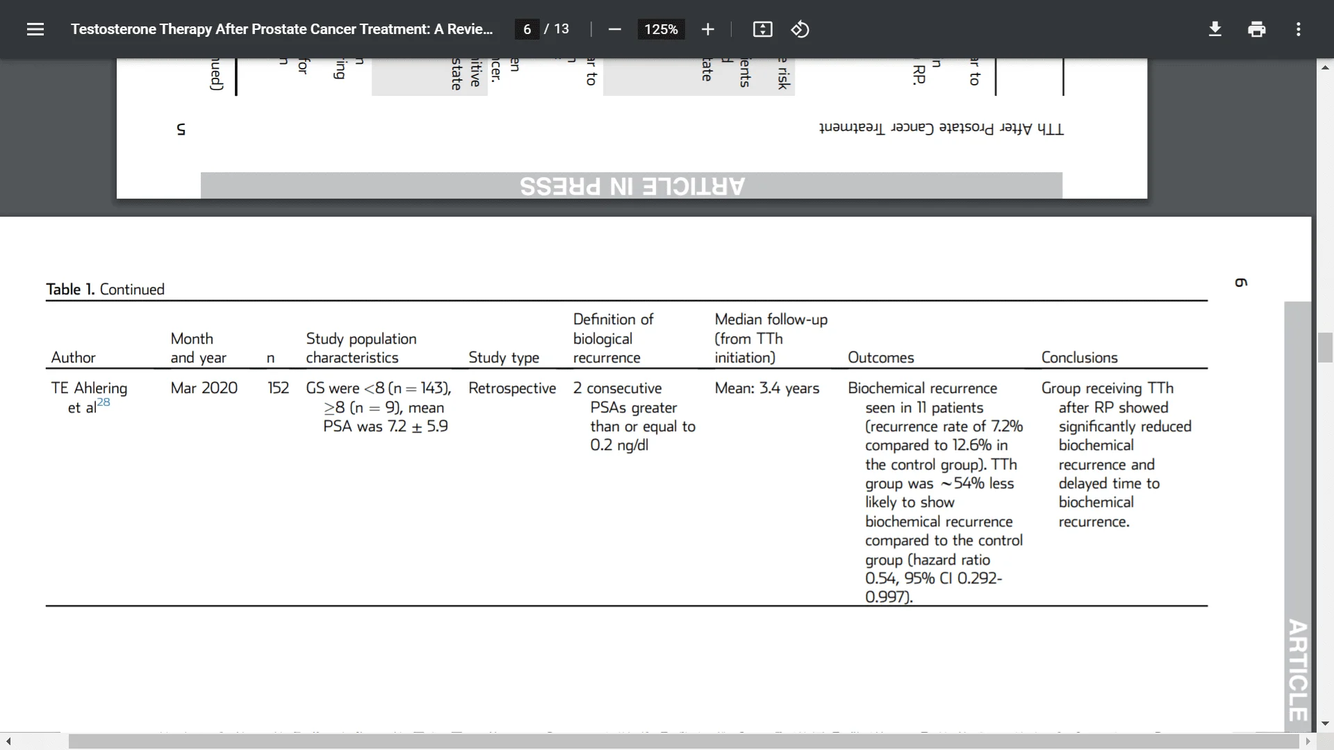Click the 'Month and year' column header
This screenshot has height=750, width=1334.
(x=198, y=348)
